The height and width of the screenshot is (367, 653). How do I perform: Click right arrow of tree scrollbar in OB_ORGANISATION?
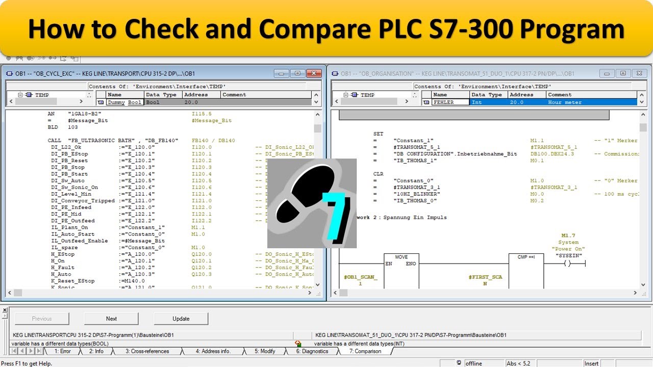point(407,102)
